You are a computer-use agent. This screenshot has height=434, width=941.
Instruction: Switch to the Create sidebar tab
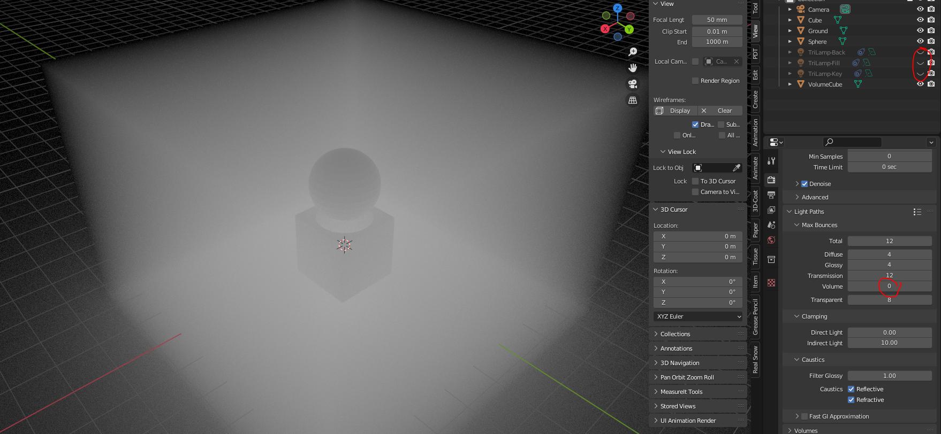[x=755, y=99]
